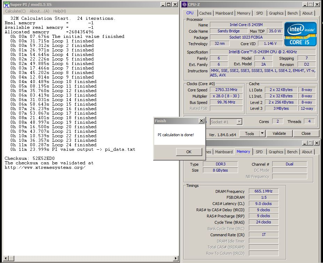Click the Super PI scrollbar left arrow

click(x=6, y=258)
